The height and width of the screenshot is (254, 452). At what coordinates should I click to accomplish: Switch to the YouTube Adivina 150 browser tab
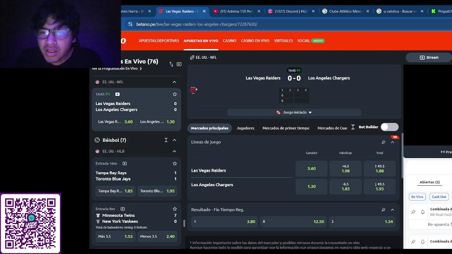(237, 11)
